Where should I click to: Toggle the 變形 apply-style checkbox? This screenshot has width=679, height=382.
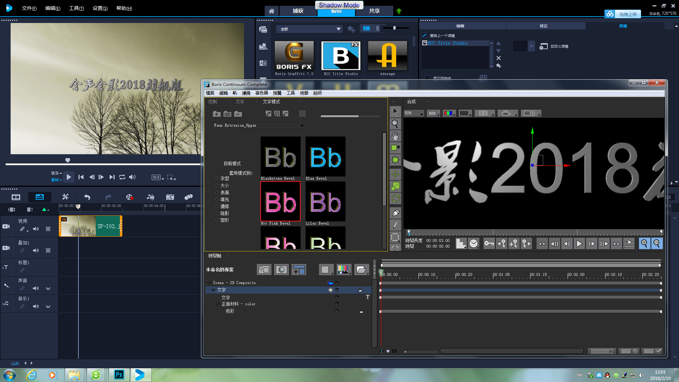[x=217, y=220]
